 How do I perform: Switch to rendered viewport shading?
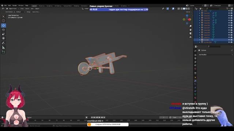coord(189,9)
